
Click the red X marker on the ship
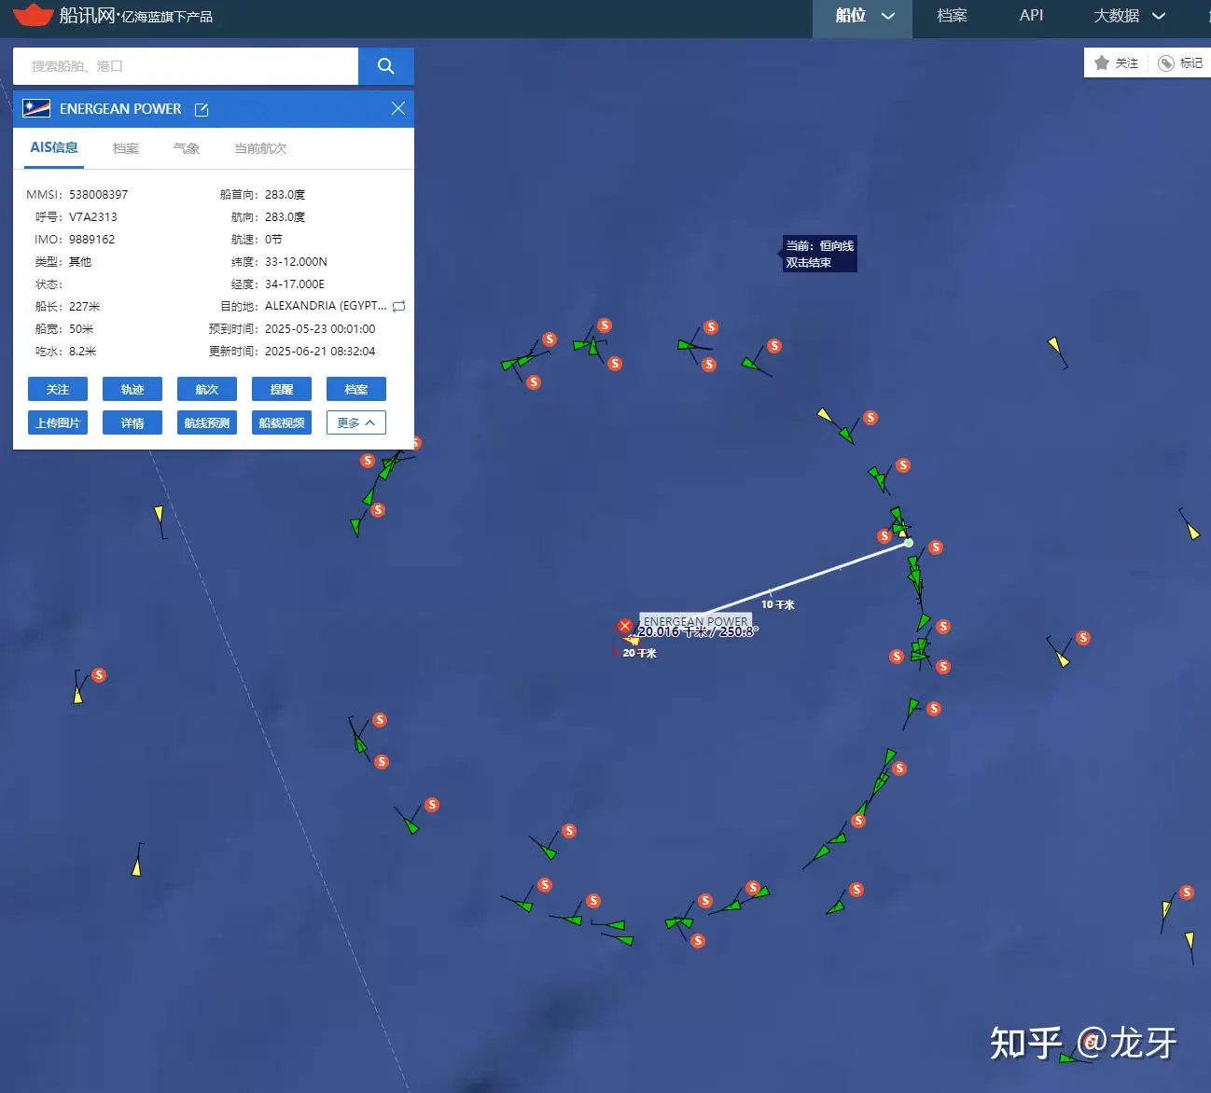pyautogui.click(x=625, y=627)
